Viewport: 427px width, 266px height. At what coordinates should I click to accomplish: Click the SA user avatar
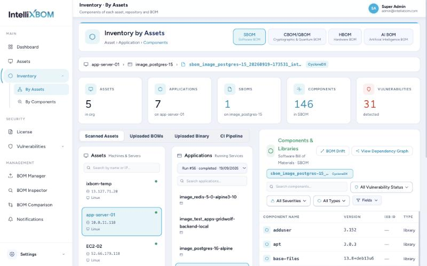[x=374, y=9]
